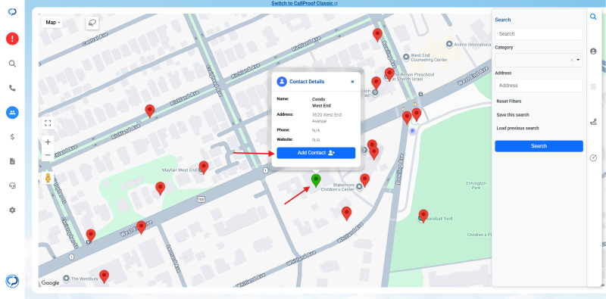606x299 pixels.
Task: Choose Load previous search
Action: point(517,128)
